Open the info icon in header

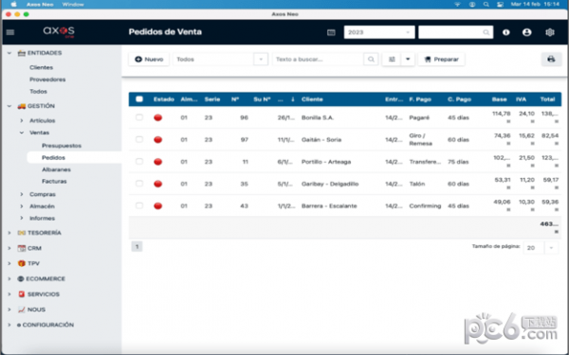(x=505, y=32)
